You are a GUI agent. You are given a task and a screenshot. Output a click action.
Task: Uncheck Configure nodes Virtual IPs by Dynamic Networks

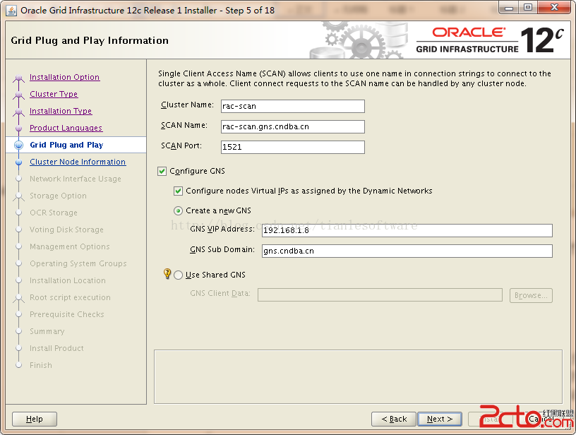coord(178,191)
